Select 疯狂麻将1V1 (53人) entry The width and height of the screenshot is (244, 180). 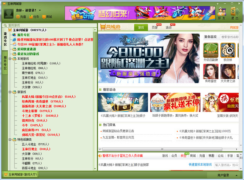click(x=36, y=130)
